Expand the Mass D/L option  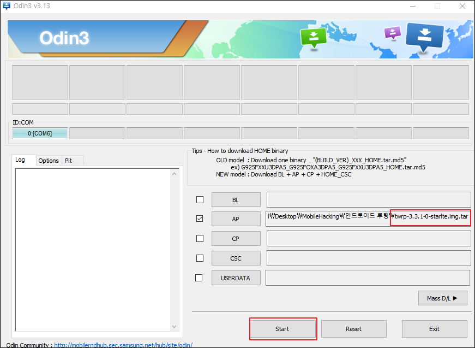[x=443, y=298]
